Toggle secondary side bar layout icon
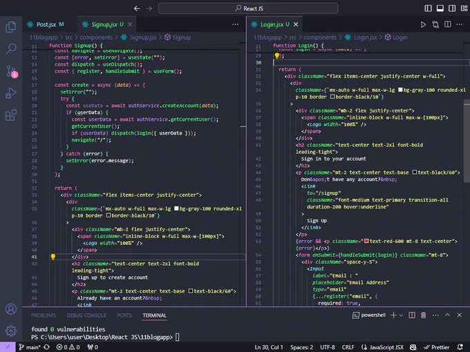The image size is (470, 352). click(x=452, y=8)
